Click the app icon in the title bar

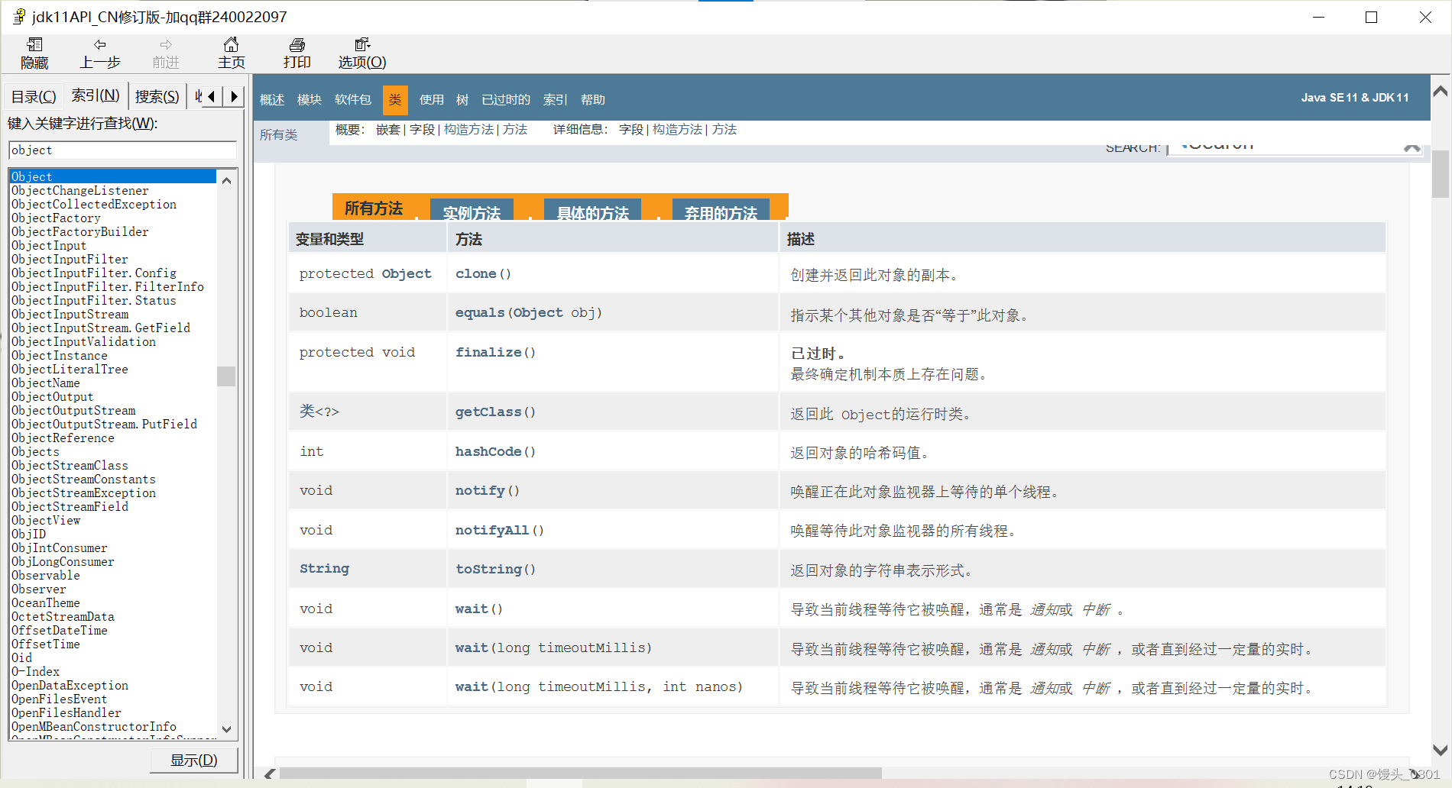point(18,17)
